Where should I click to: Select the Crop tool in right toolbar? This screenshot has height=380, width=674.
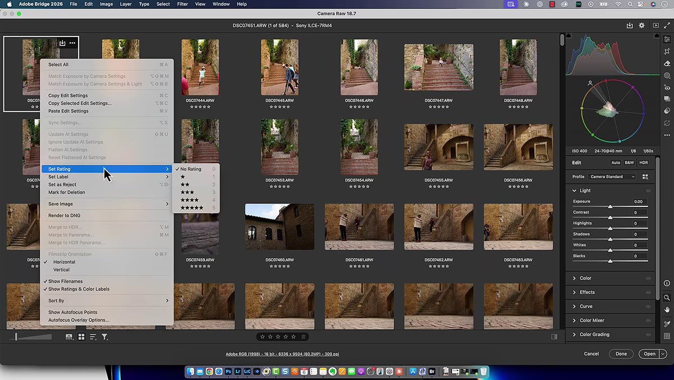coord(667,51)
